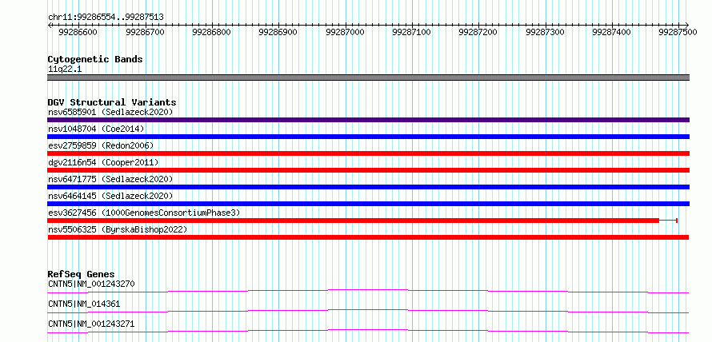Click ruler tick label 99287100
This screenshot has height=342, width=712.
click(411, 32)
